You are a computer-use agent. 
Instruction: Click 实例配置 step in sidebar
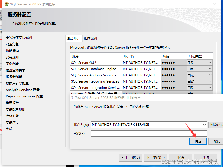tap(12, 64)
